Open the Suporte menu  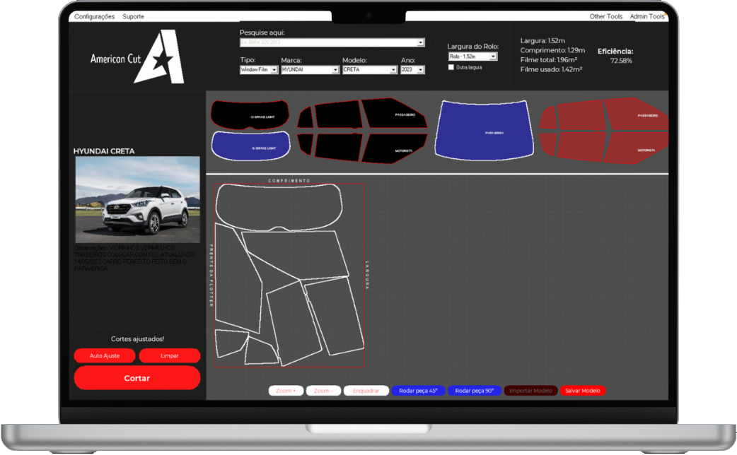133,16
